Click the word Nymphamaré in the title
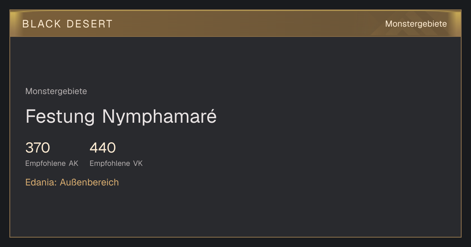Viewport: 471px width, 247px height. pyautogui.click(x=159, y=116)
